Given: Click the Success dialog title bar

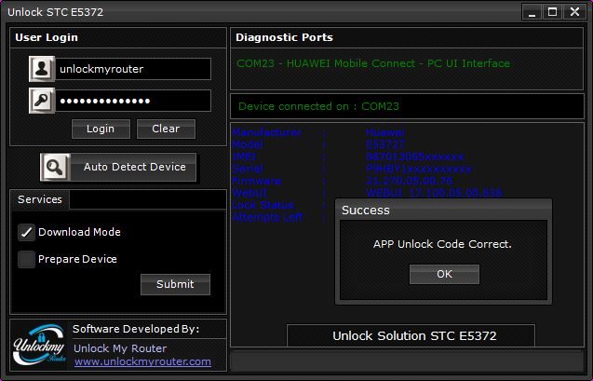Looking at the screenshot, I should (443, 210).
